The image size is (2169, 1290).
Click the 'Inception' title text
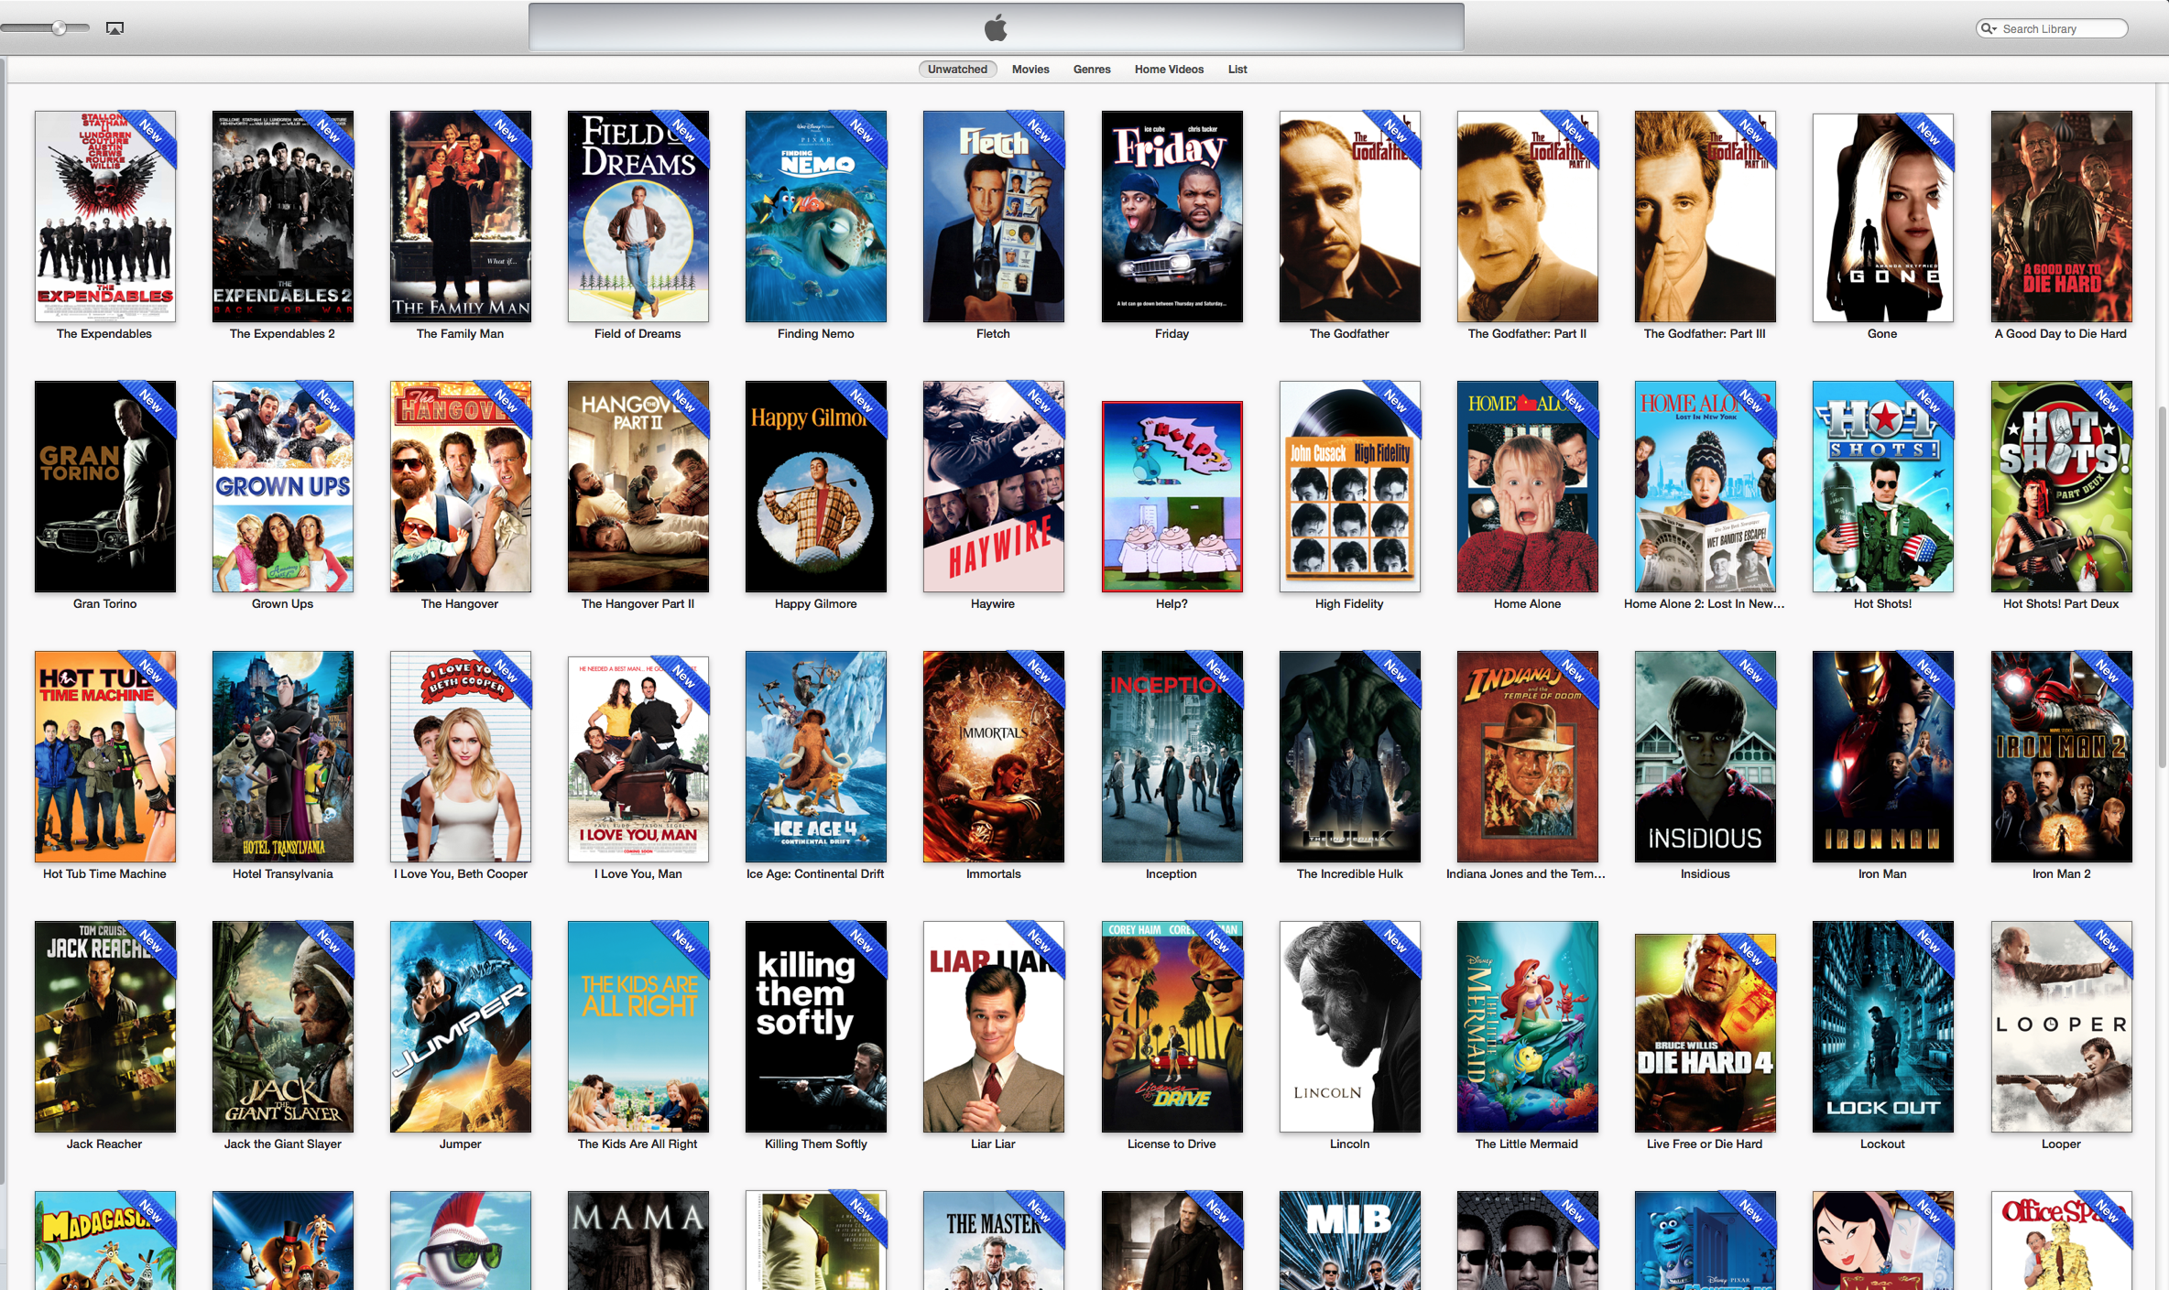(1172, 874)
